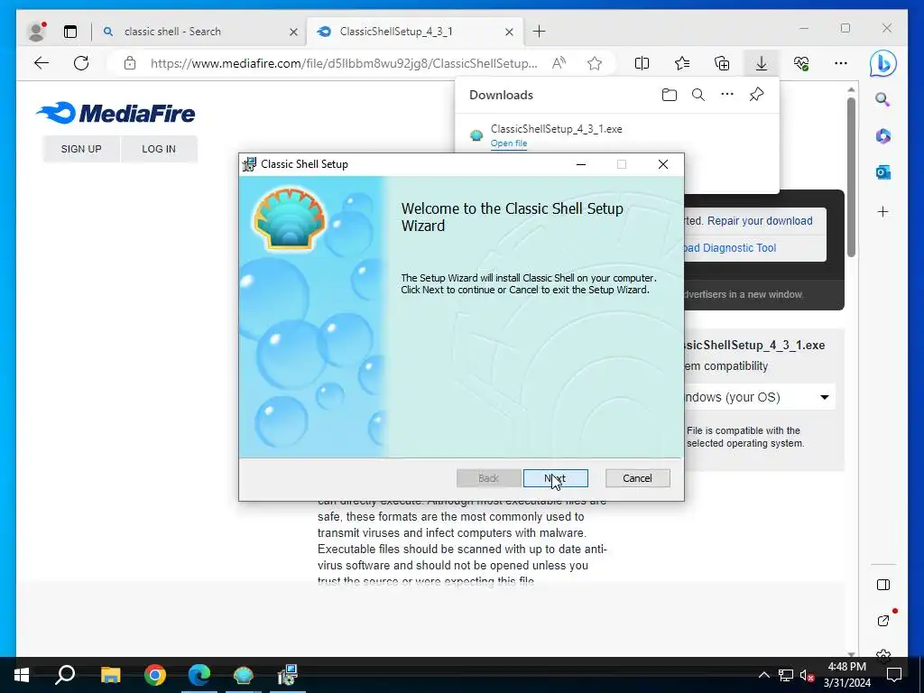This screenshot has width=924, height=693.
Task: Click the SIGN UP button
Action: (81, 149)
